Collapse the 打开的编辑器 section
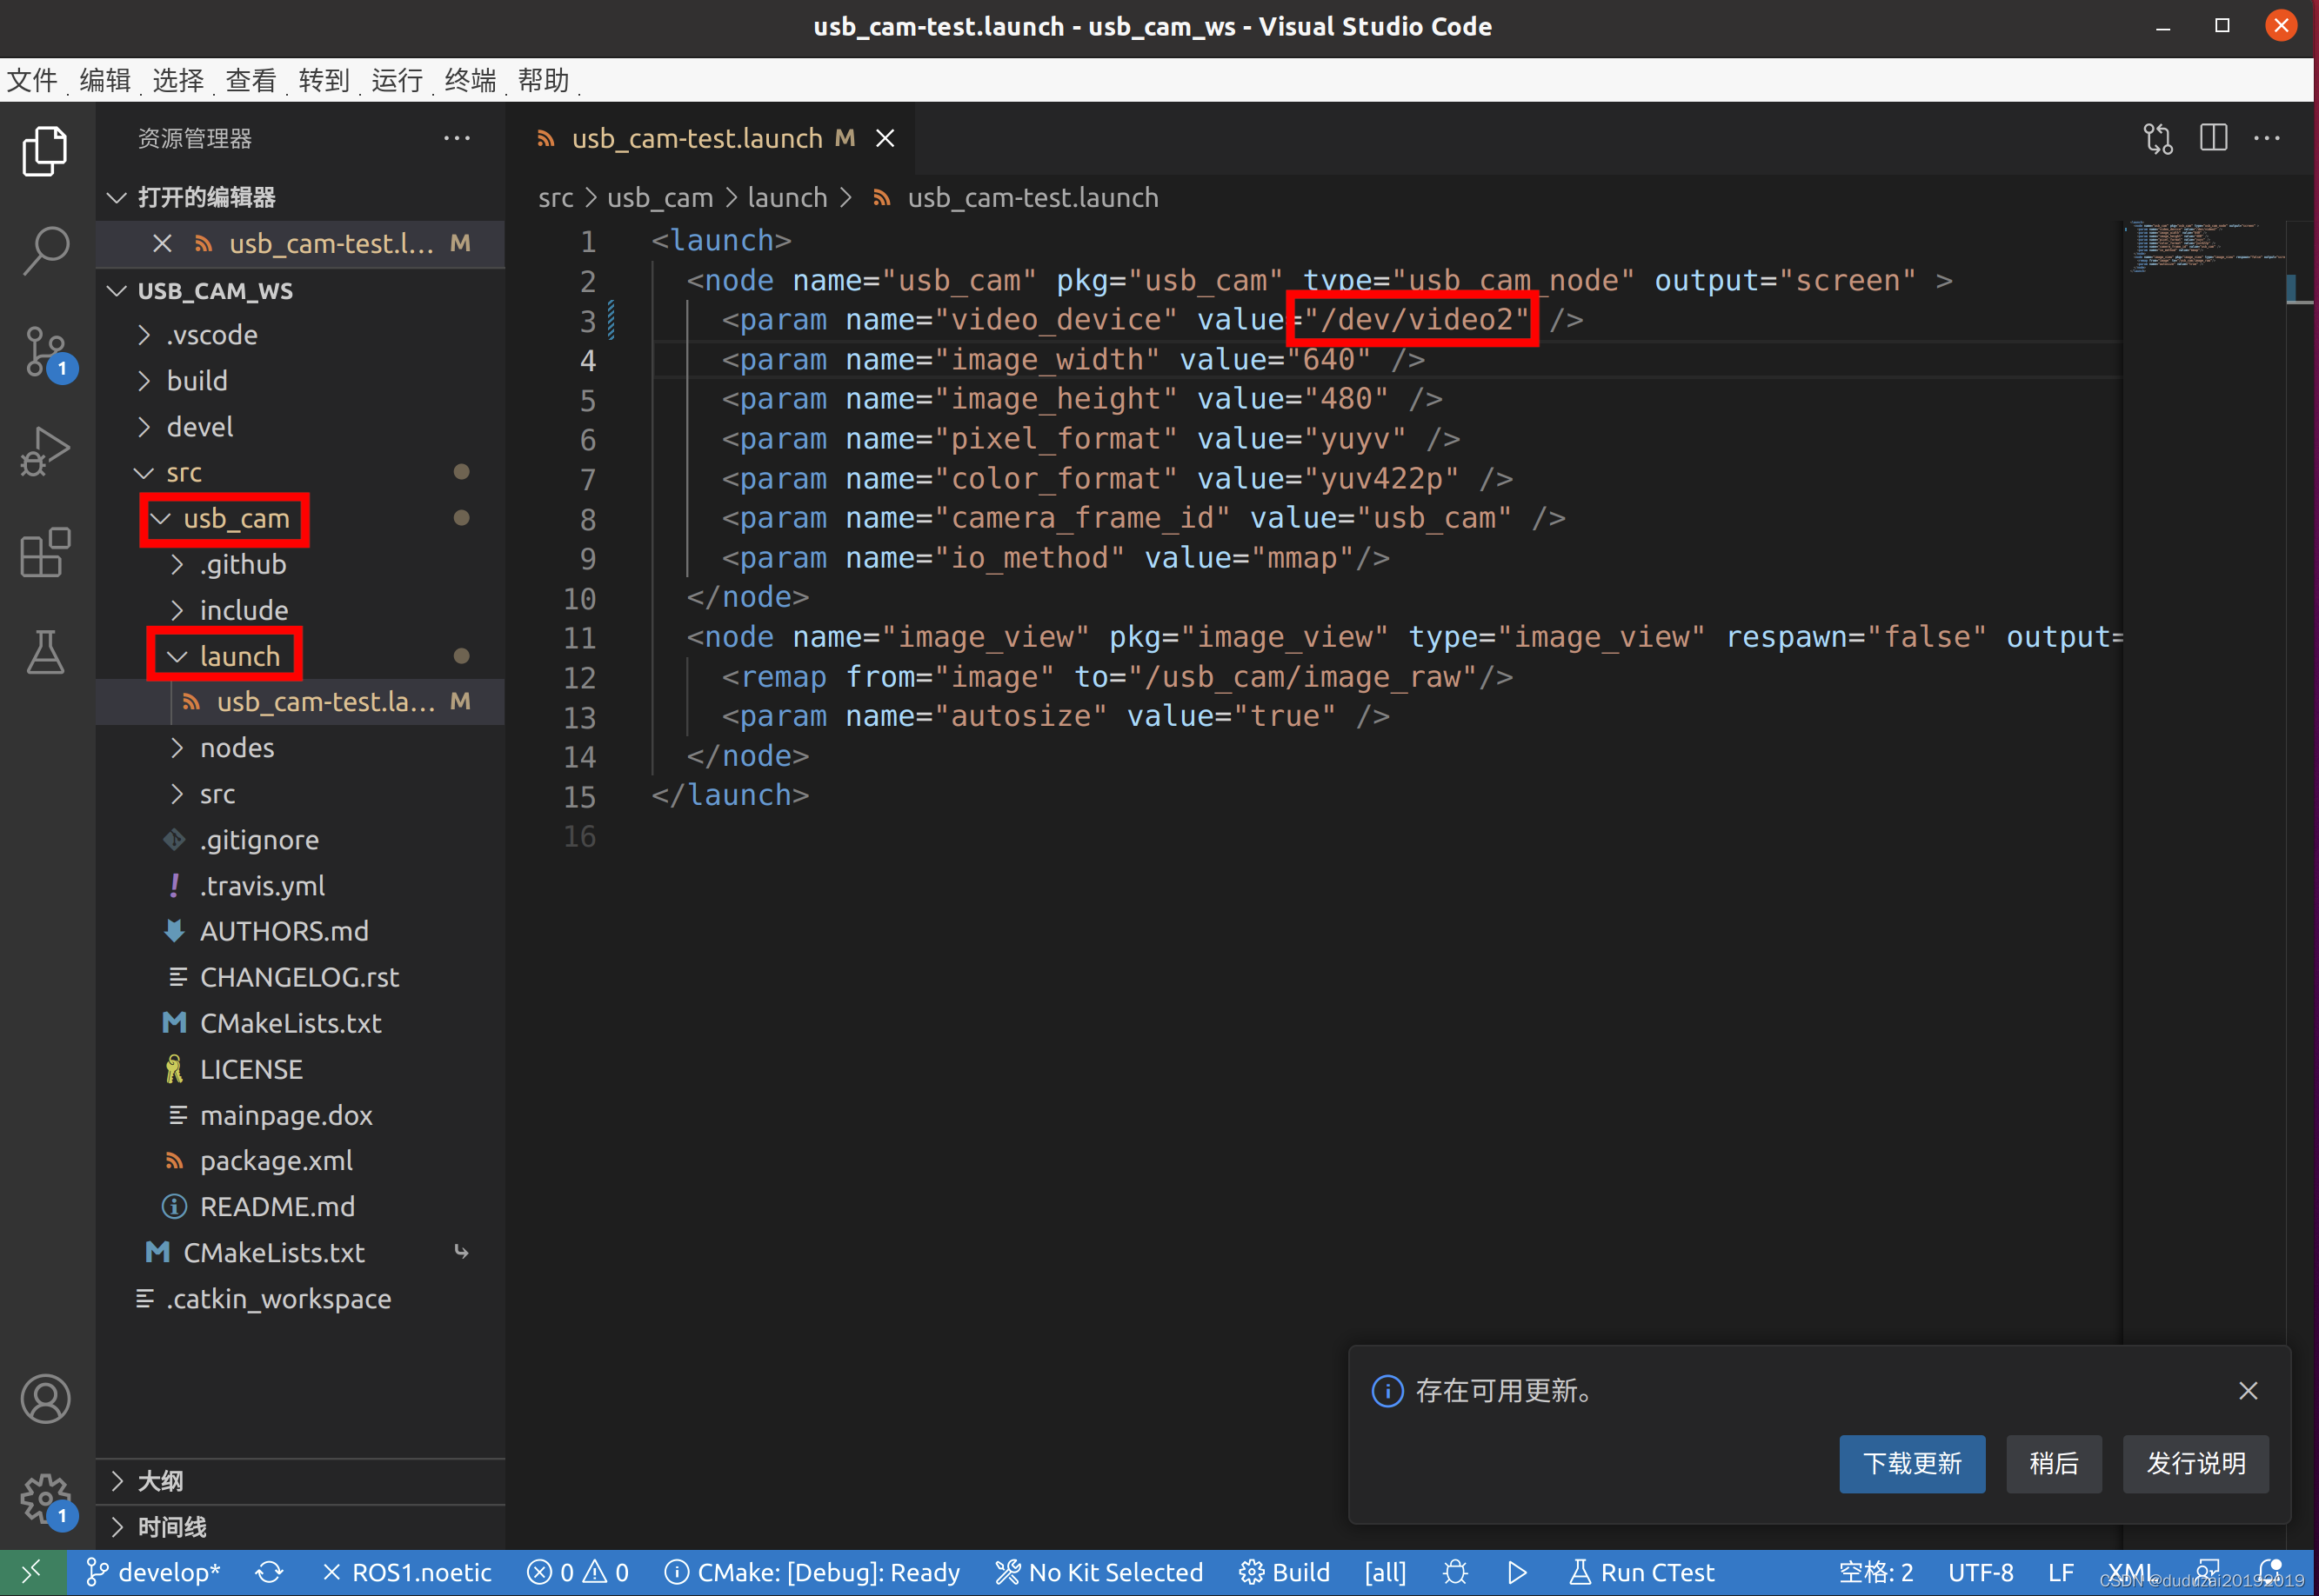Image resolution: width=2319 pixels, height=1596 pixels. (x=300, y=197)
